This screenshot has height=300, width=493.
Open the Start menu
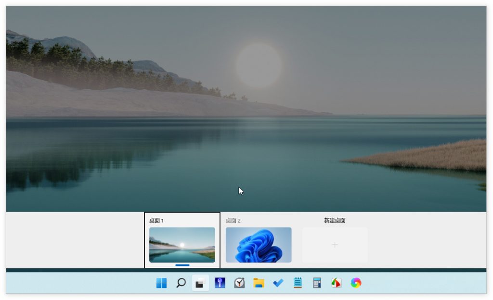(161, 283)
